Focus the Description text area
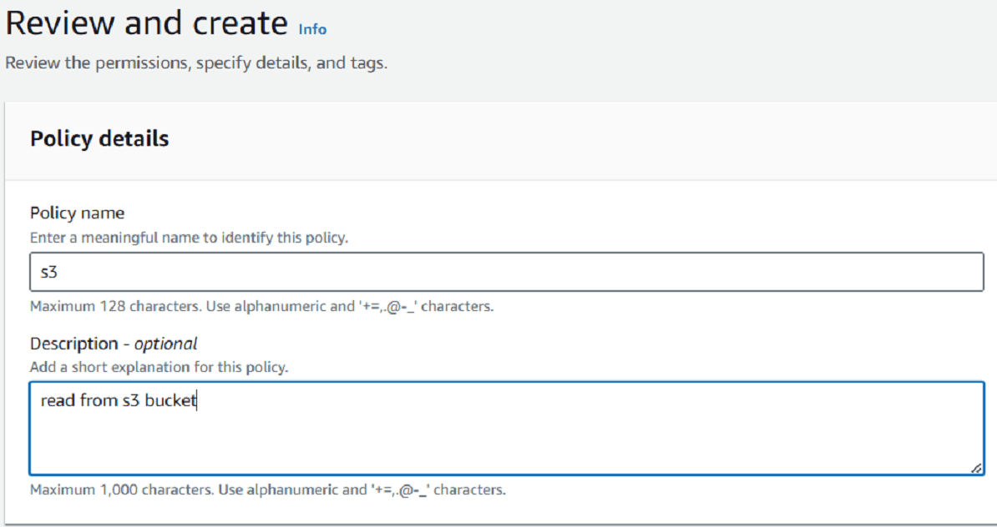 (x=506, y=428)
